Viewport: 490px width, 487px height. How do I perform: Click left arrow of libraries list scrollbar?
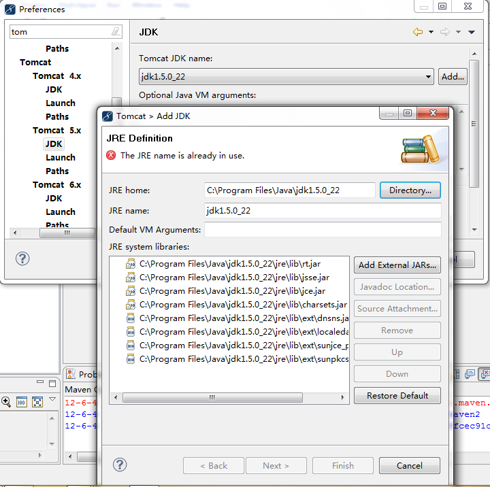pyautogui.click(x=116, y=397)
